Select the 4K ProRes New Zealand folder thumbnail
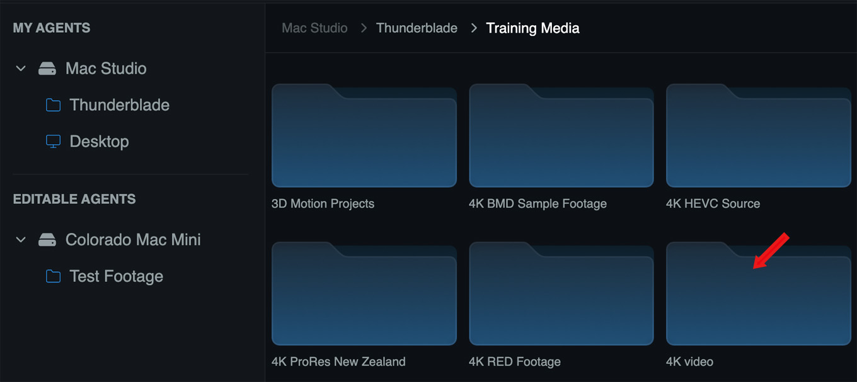Screen dimensions: 857x382 point(364,294)
